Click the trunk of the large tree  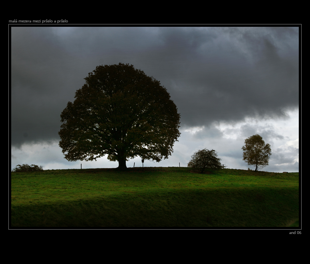(122, 163)
